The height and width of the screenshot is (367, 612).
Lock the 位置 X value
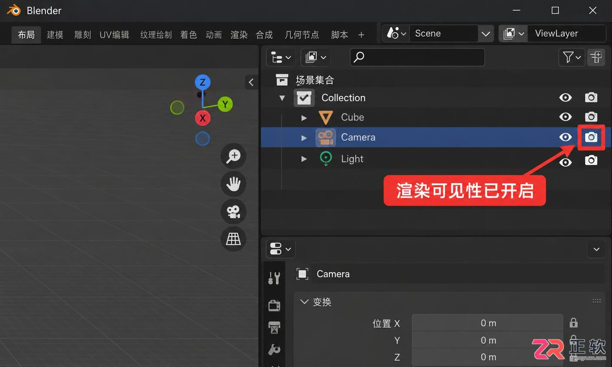pos(573,323)
